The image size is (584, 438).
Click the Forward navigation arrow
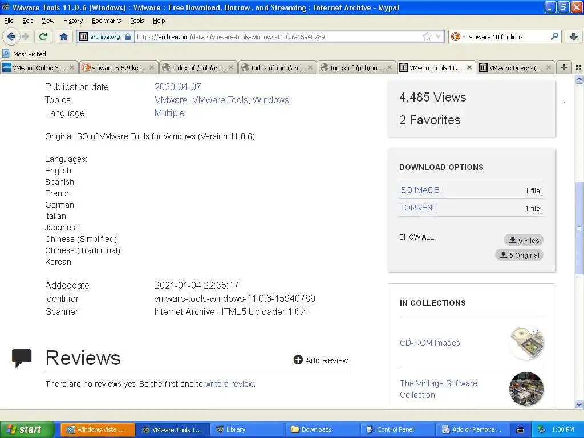click(x=26, y=36)
